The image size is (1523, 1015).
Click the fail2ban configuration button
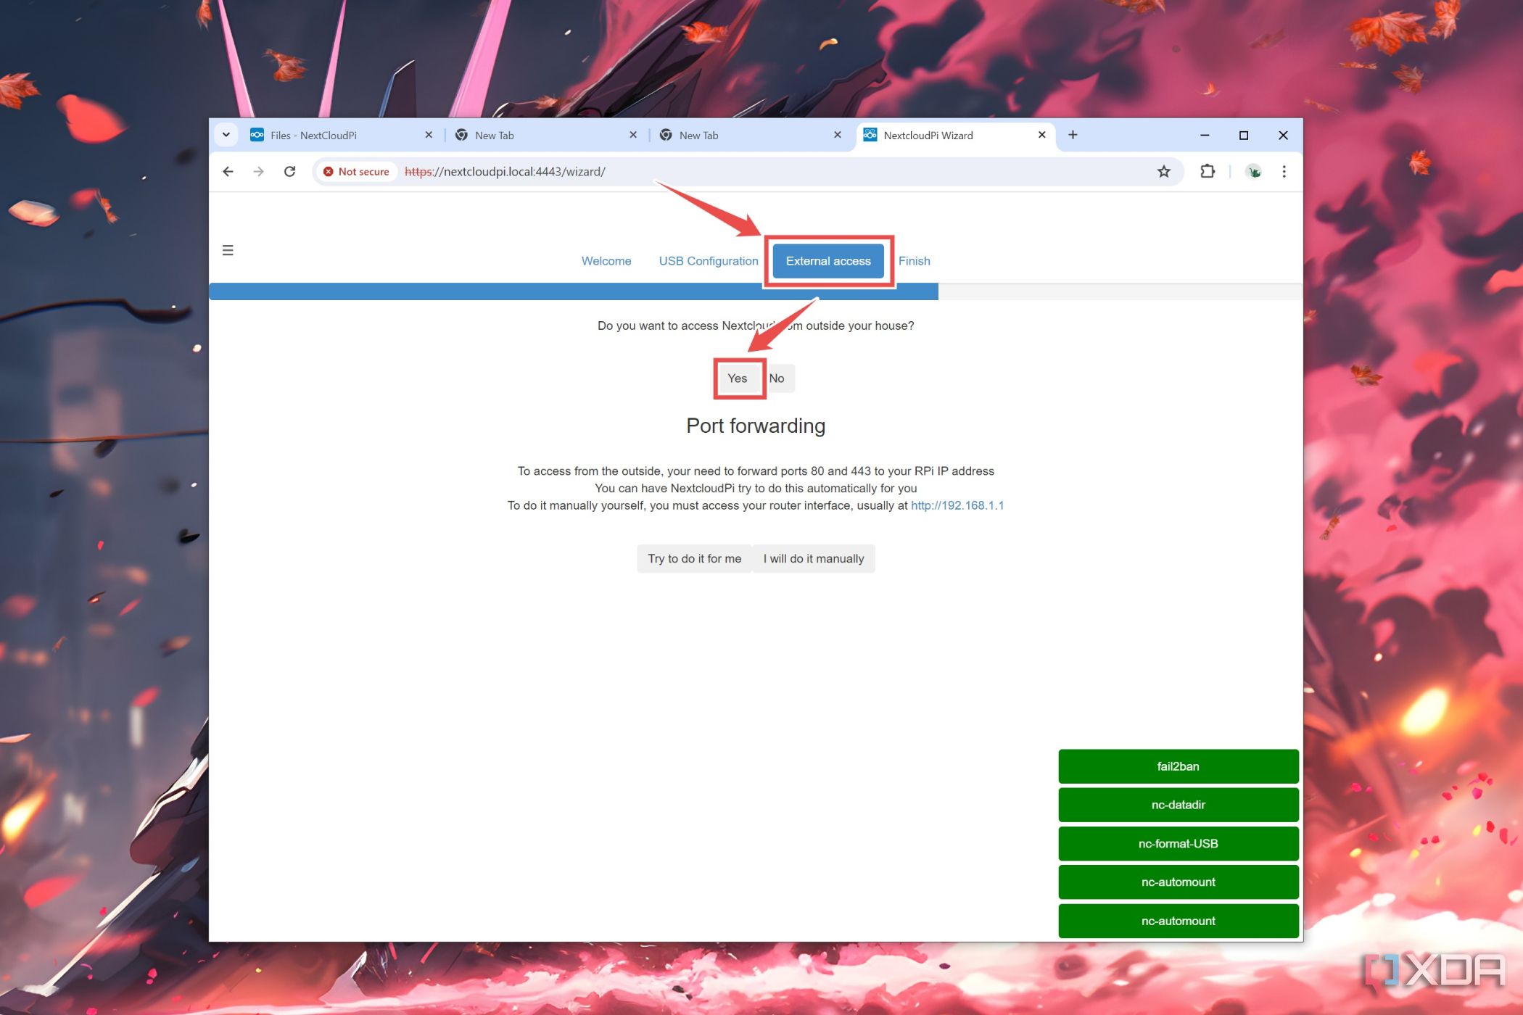[1176, 766]
